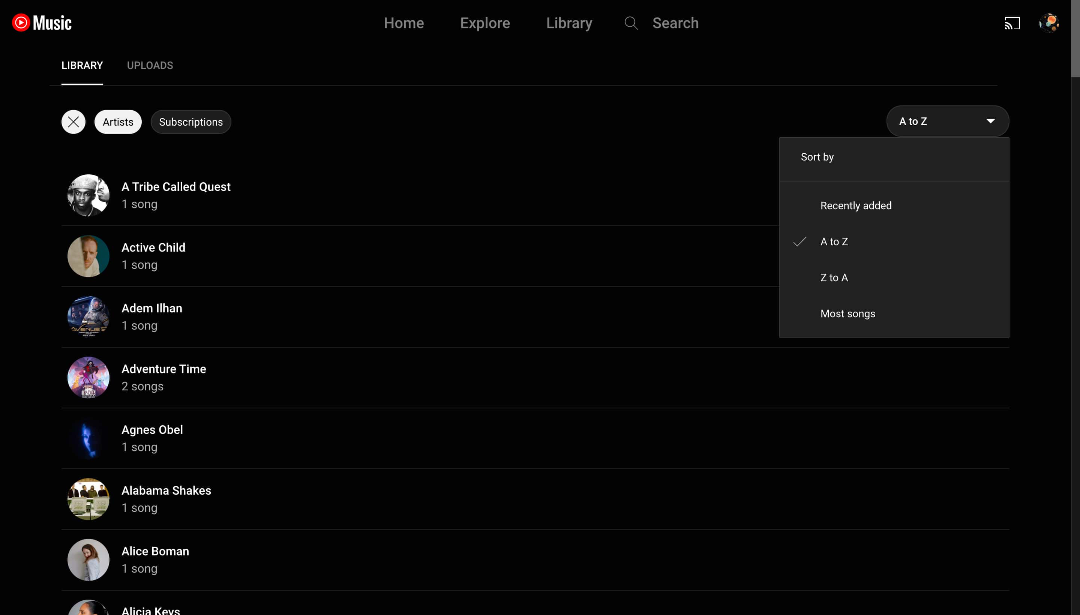Click the search magnifier icon

tap(631, 23)
